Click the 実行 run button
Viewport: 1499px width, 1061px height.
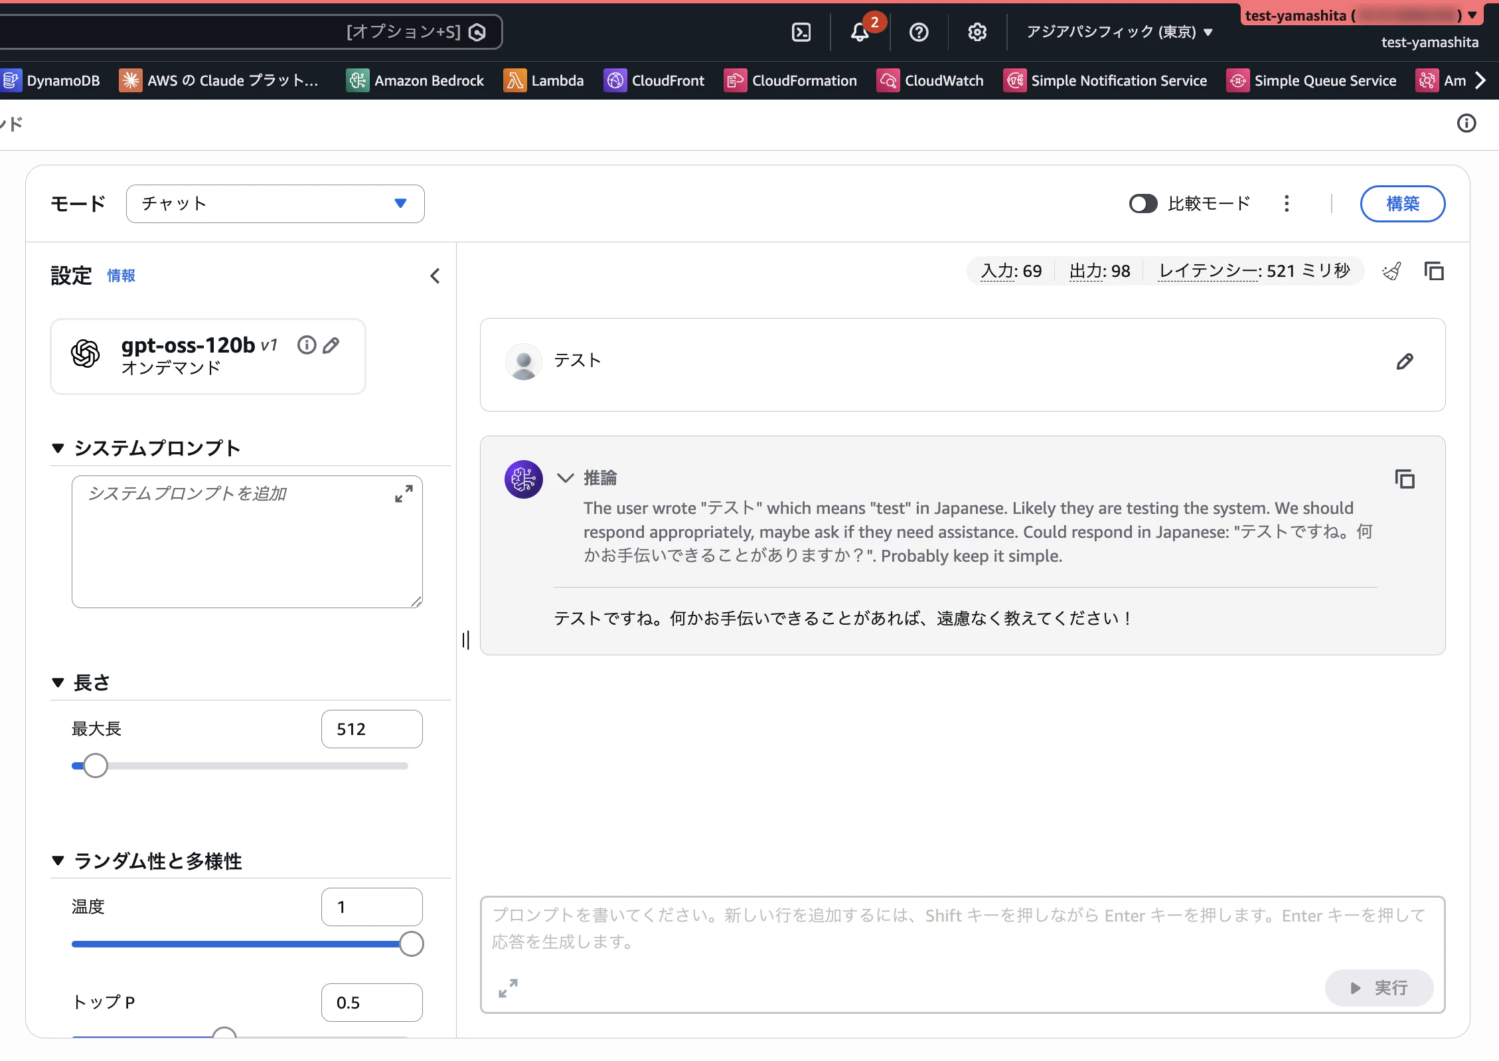pos(1379,988)
